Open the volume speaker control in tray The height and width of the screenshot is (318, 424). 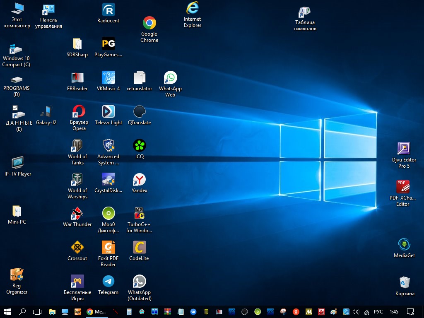tap(356, 312)
